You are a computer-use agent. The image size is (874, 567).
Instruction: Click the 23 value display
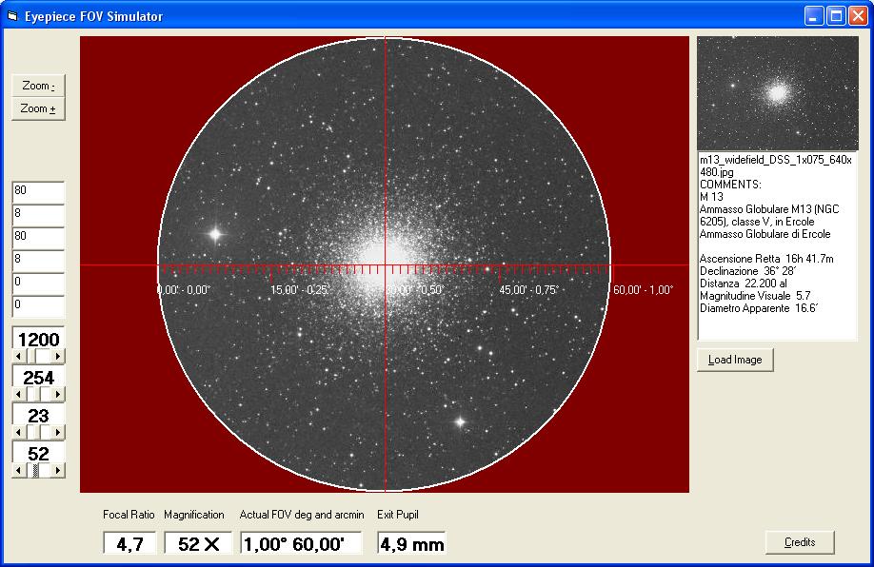point(38,415)
